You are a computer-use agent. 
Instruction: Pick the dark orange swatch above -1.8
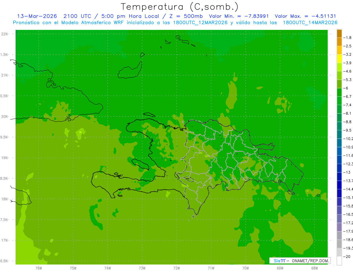click(x=339, y=33)
